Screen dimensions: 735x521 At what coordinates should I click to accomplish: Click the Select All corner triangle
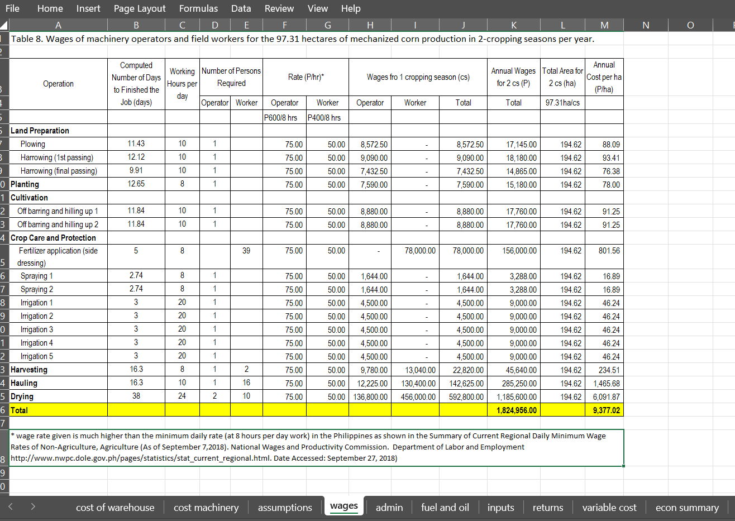point(4,25)
